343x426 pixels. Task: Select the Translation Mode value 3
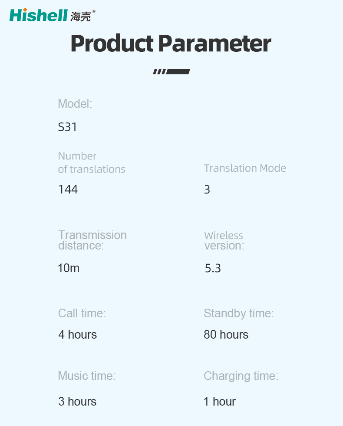click(x=207, y=190)
